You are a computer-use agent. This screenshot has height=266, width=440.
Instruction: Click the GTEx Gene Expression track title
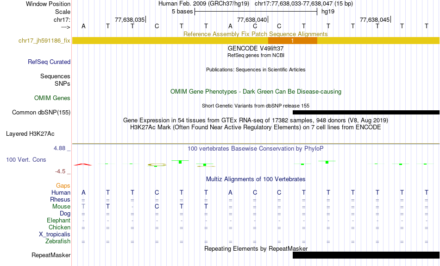255,120
